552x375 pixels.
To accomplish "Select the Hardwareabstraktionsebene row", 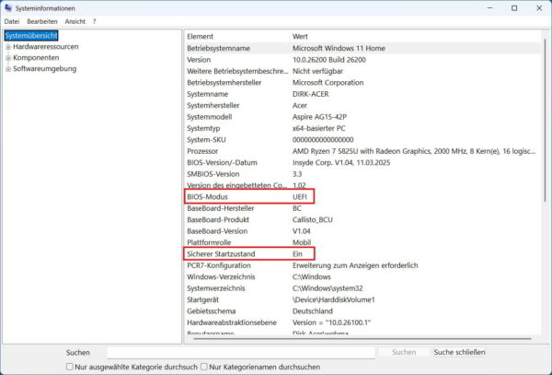I will [x=362, y=322].
